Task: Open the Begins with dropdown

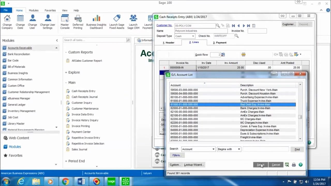Action: pos(239,149)
